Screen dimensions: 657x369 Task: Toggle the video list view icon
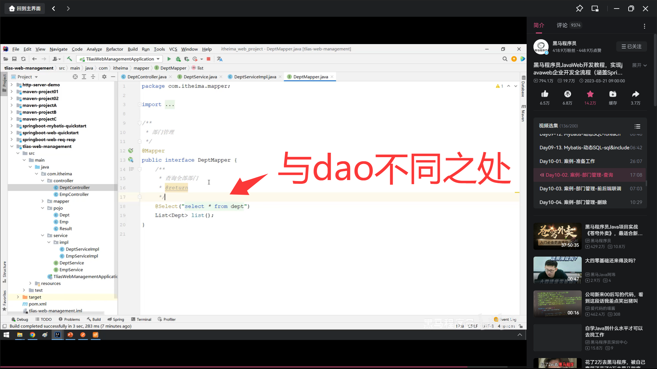[x=637, y=126]
